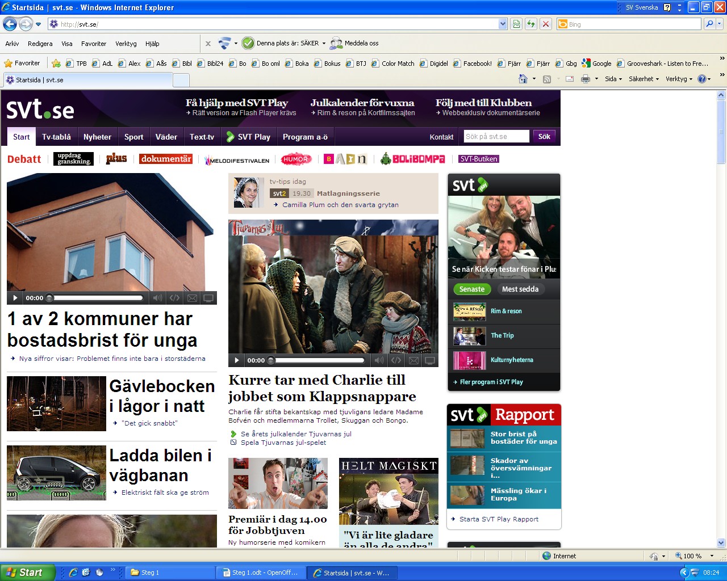This screenshot has height=581, width=727.
Task: Click the HUMOR logo in the section bar
Action: tap(296, 159)
